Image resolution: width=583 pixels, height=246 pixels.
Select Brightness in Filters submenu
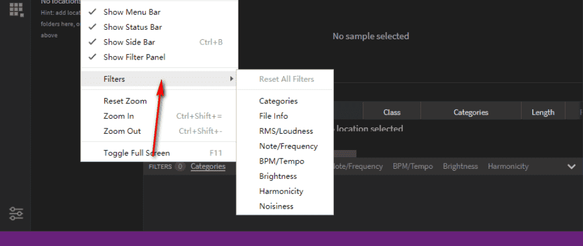point(285,176)
